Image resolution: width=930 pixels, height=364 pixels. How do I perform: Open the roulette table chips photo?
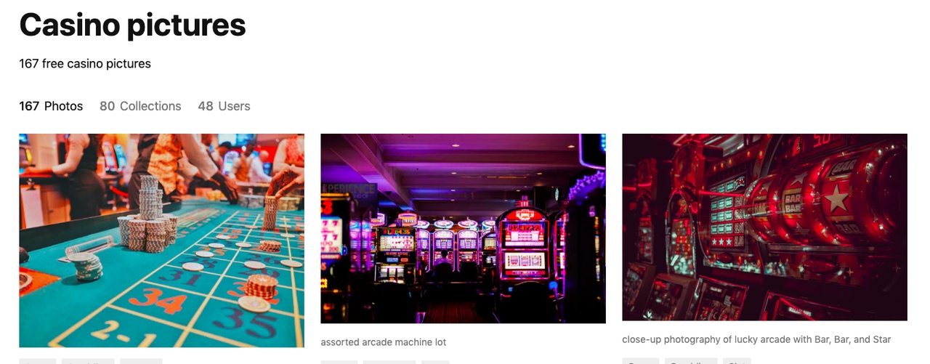coord(161,240)
